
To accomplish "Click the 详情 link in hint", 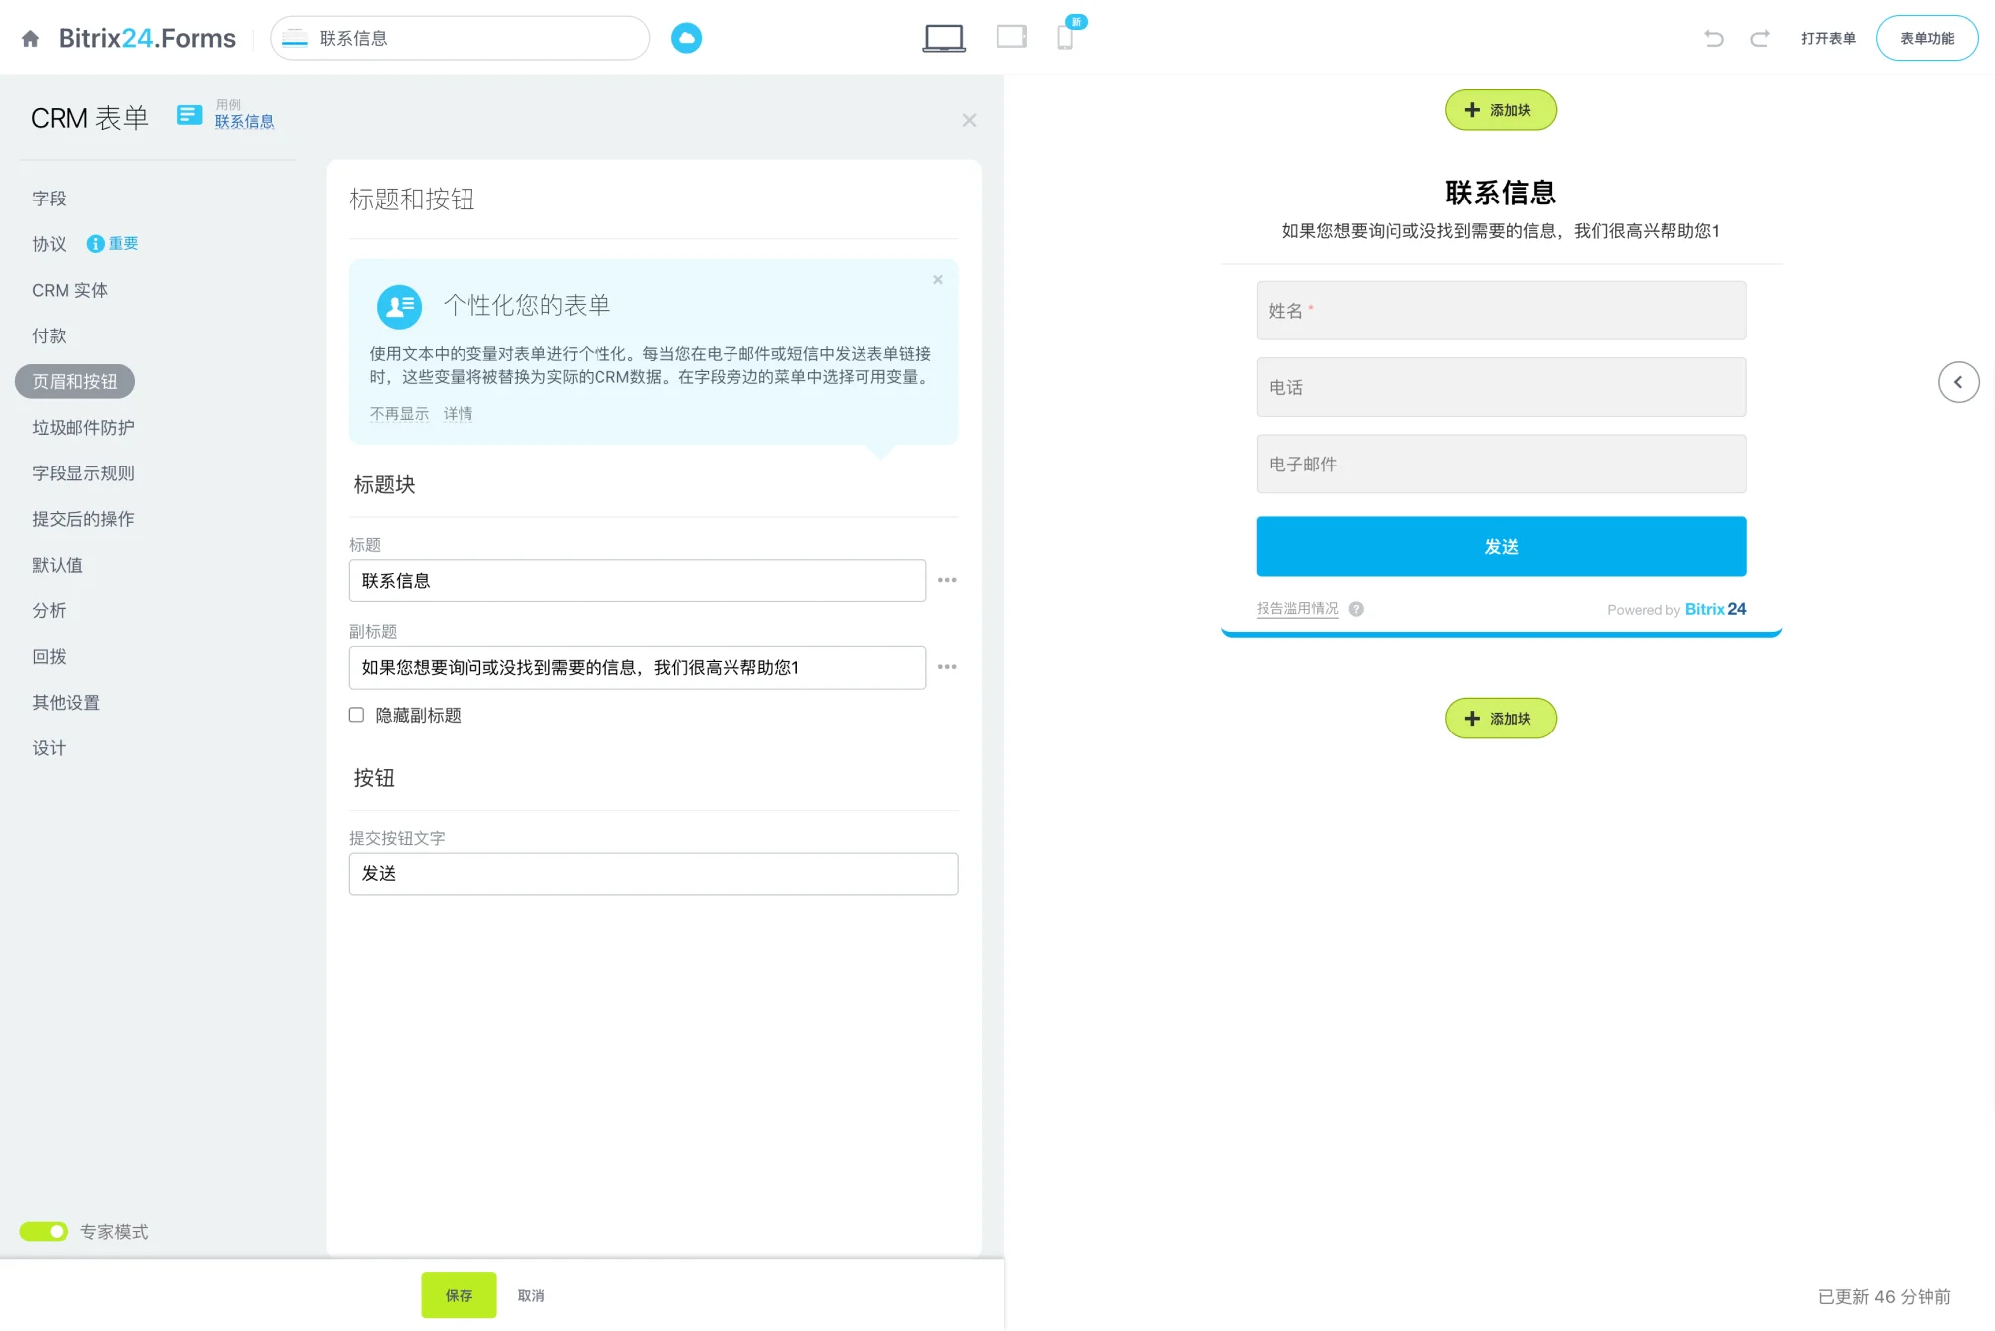I will (458, 414).
